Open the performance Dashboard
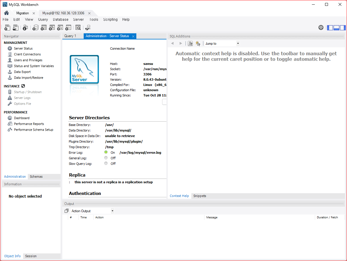This screenshot has height=261, width=347. [22, 118]
